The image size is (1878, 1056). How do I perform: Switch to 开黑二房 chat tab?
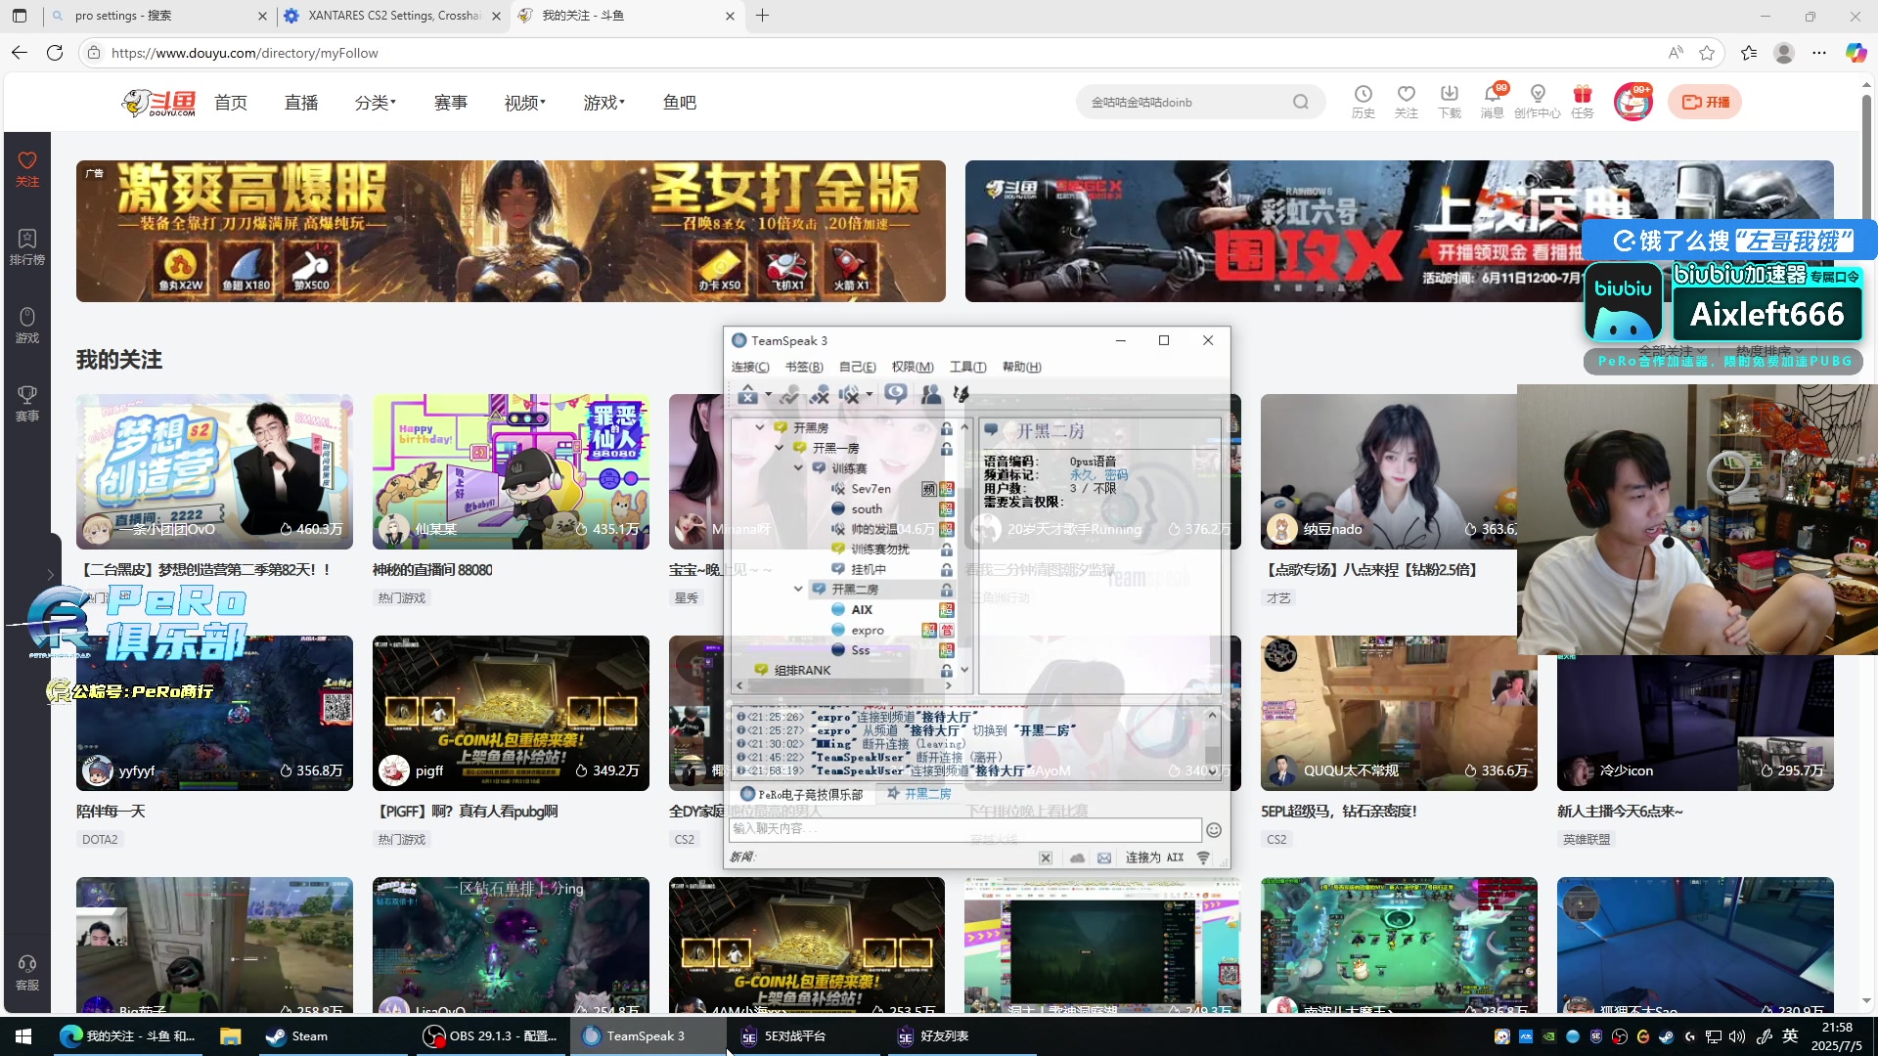coord(919,794)
